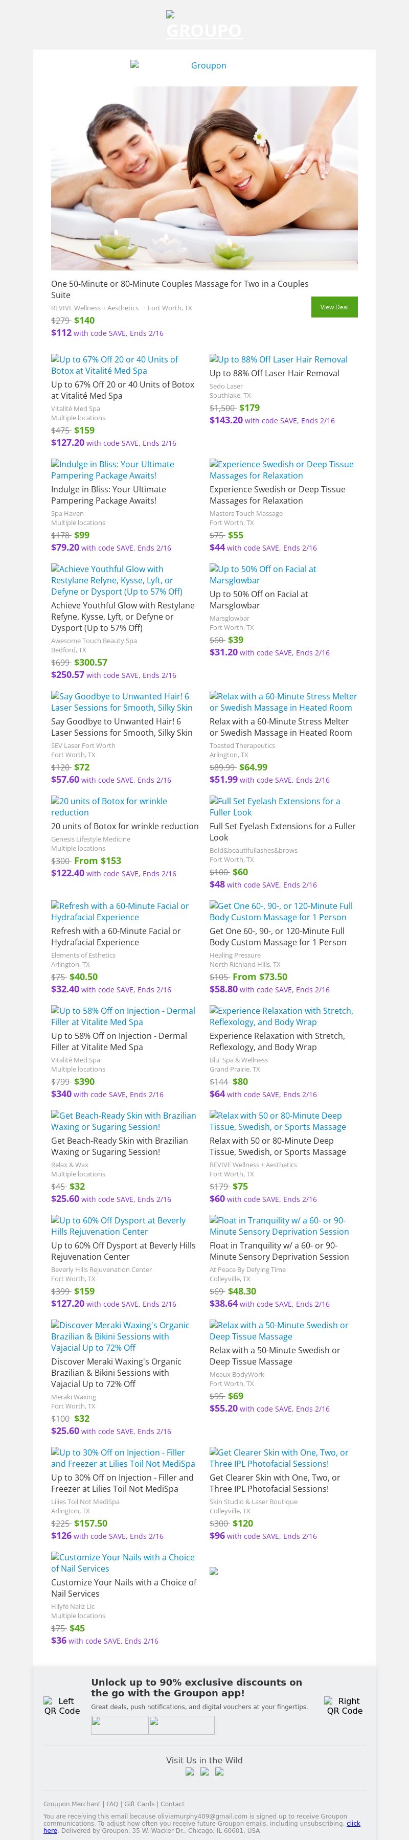
Task: Click the Left QR Code image
Action: [62, 1706]
